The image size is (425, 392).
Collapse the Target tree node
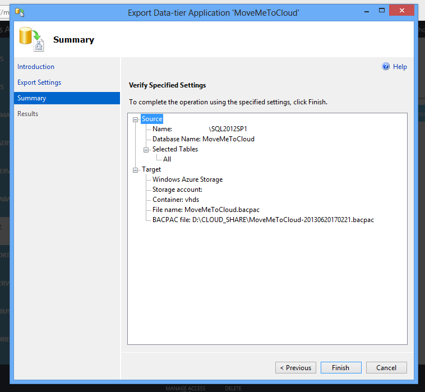click(135, 170)
